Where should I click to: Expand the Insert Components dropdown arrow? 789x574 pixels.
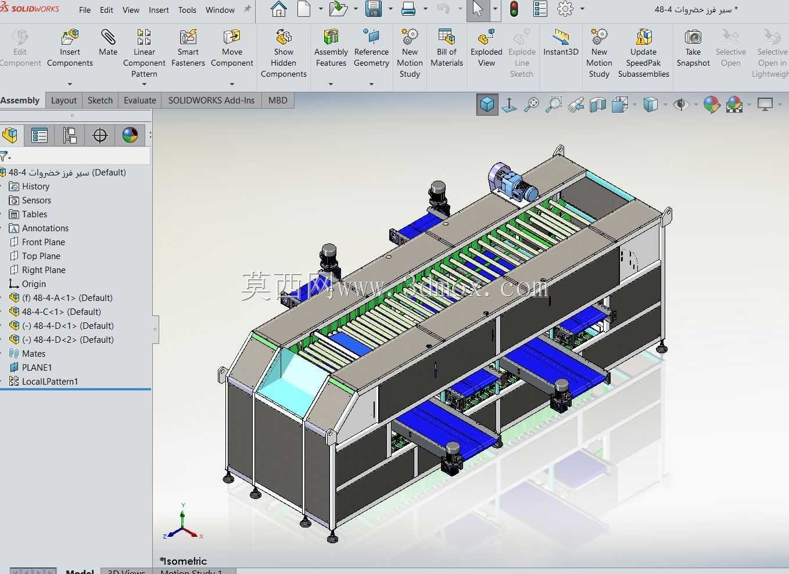(70, 84)
